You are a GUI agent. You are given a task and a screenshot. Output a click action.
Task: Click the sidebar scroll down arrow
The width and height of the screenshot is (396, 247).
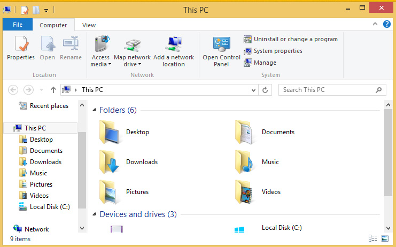click(x=82, y=228)
